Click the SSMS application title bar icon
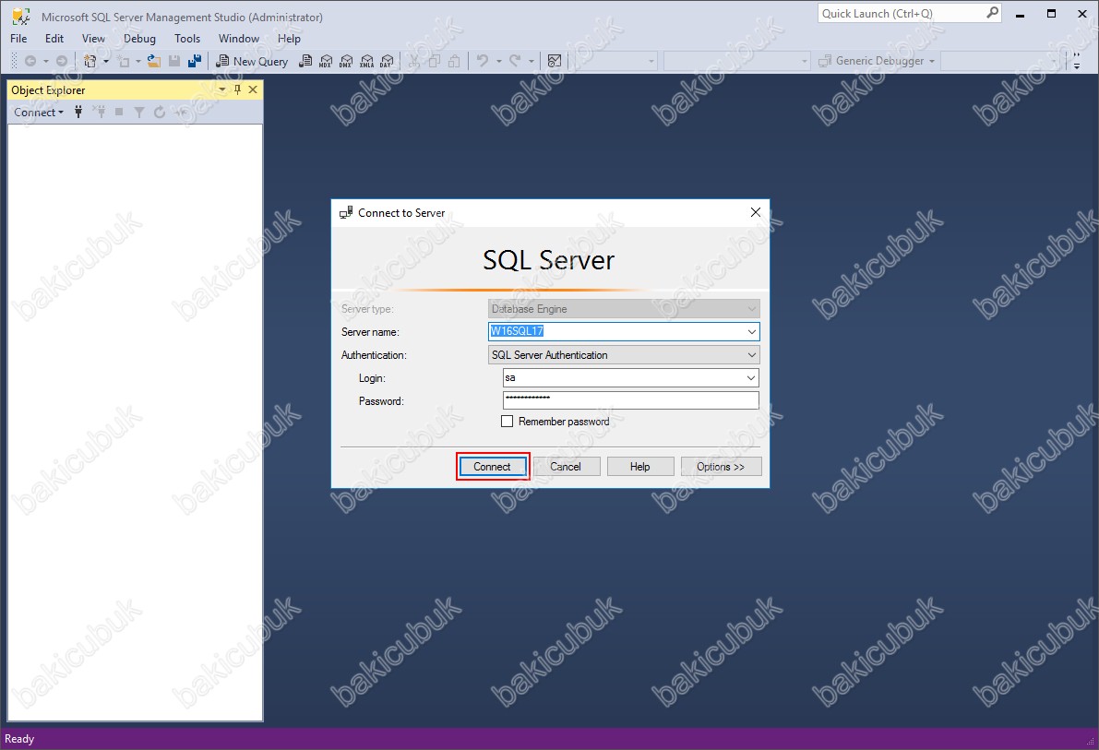The image size is (1099, 750). point(21,17)
